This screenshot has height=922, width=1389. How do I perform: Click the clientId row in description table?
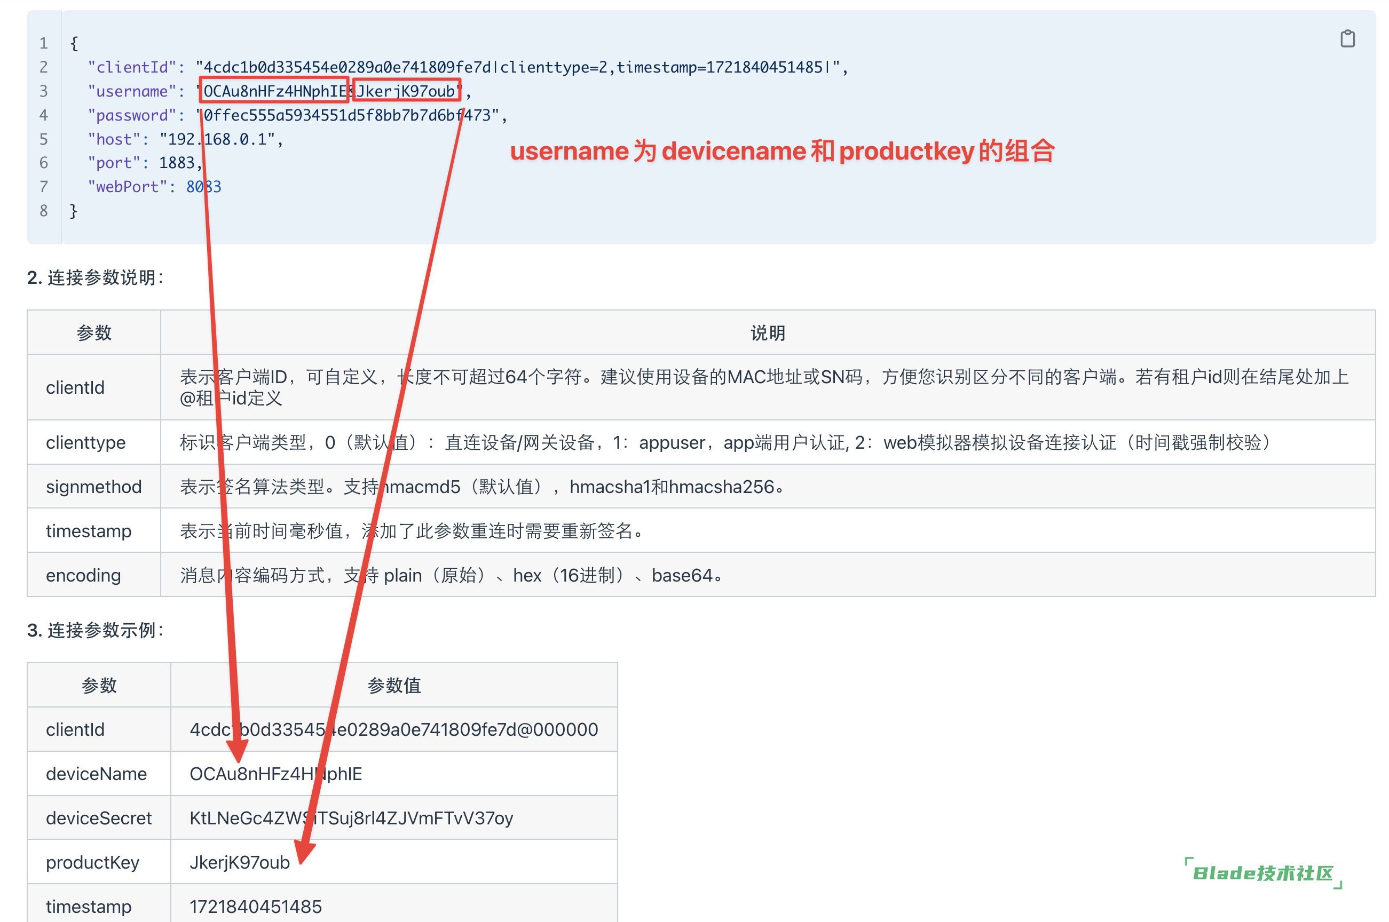tap(701, 387)
